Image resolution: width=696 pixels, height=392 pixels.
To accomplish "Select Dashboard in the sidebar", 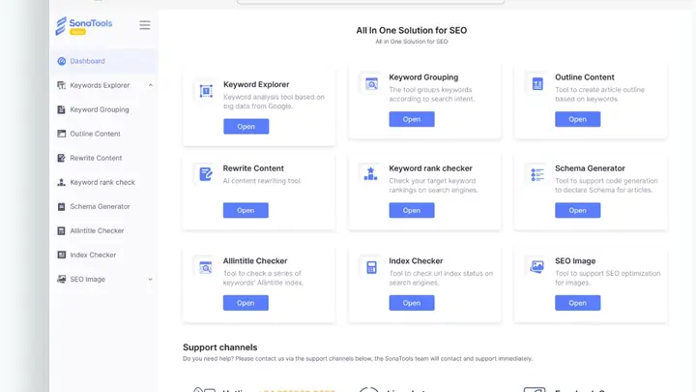I will 87,61.
